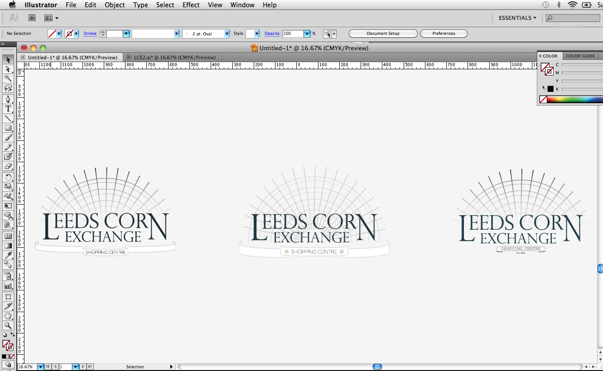Open the fill color dropdown in control bar

(x=59, y=34)
